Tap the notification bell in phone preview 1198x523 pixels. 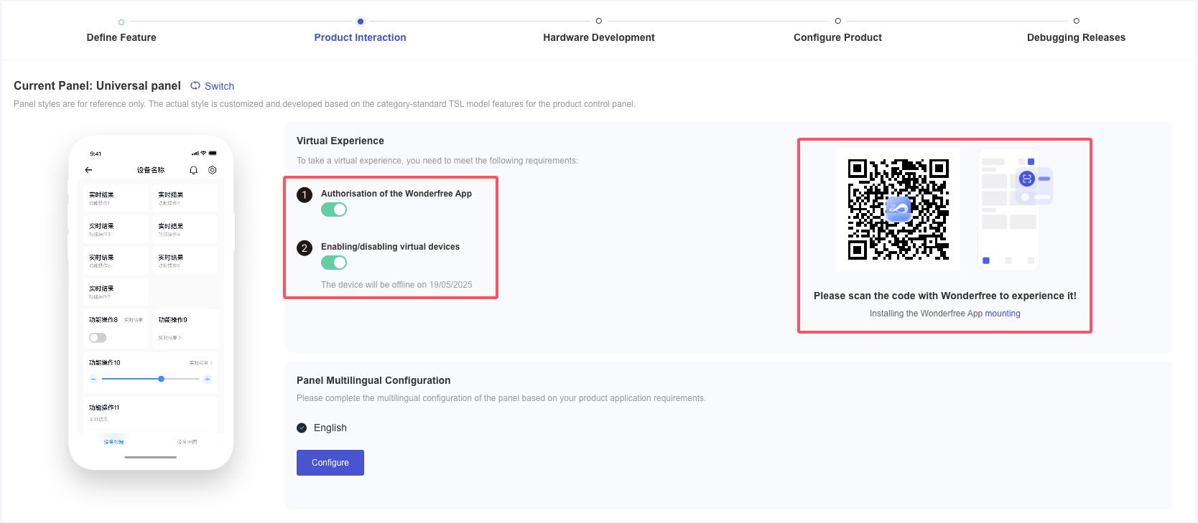tap(193, 170)
